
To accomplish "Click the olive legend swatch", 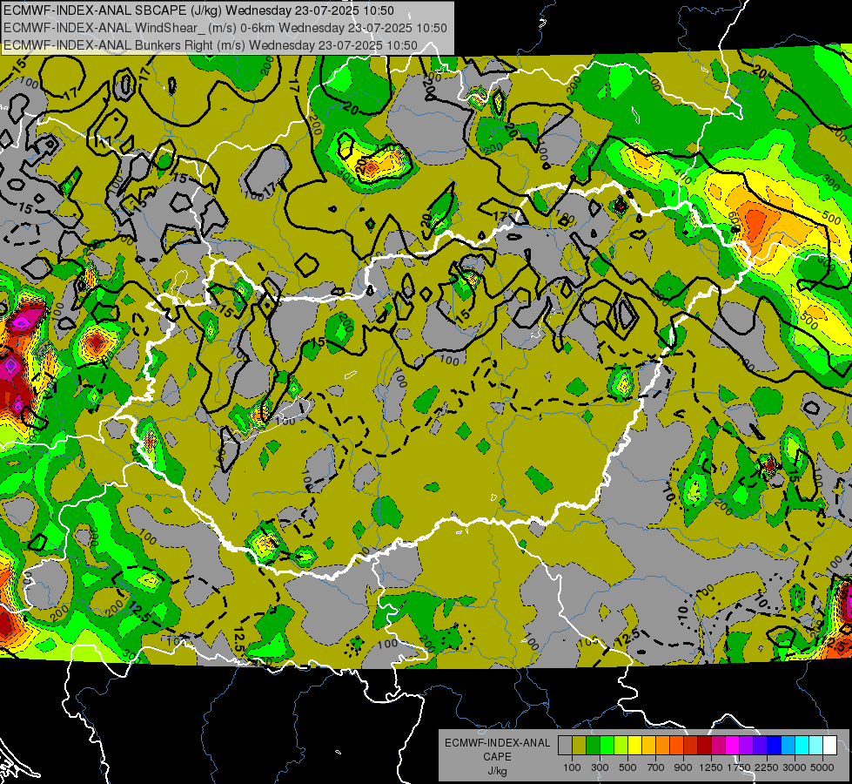I will coord(580,746).
